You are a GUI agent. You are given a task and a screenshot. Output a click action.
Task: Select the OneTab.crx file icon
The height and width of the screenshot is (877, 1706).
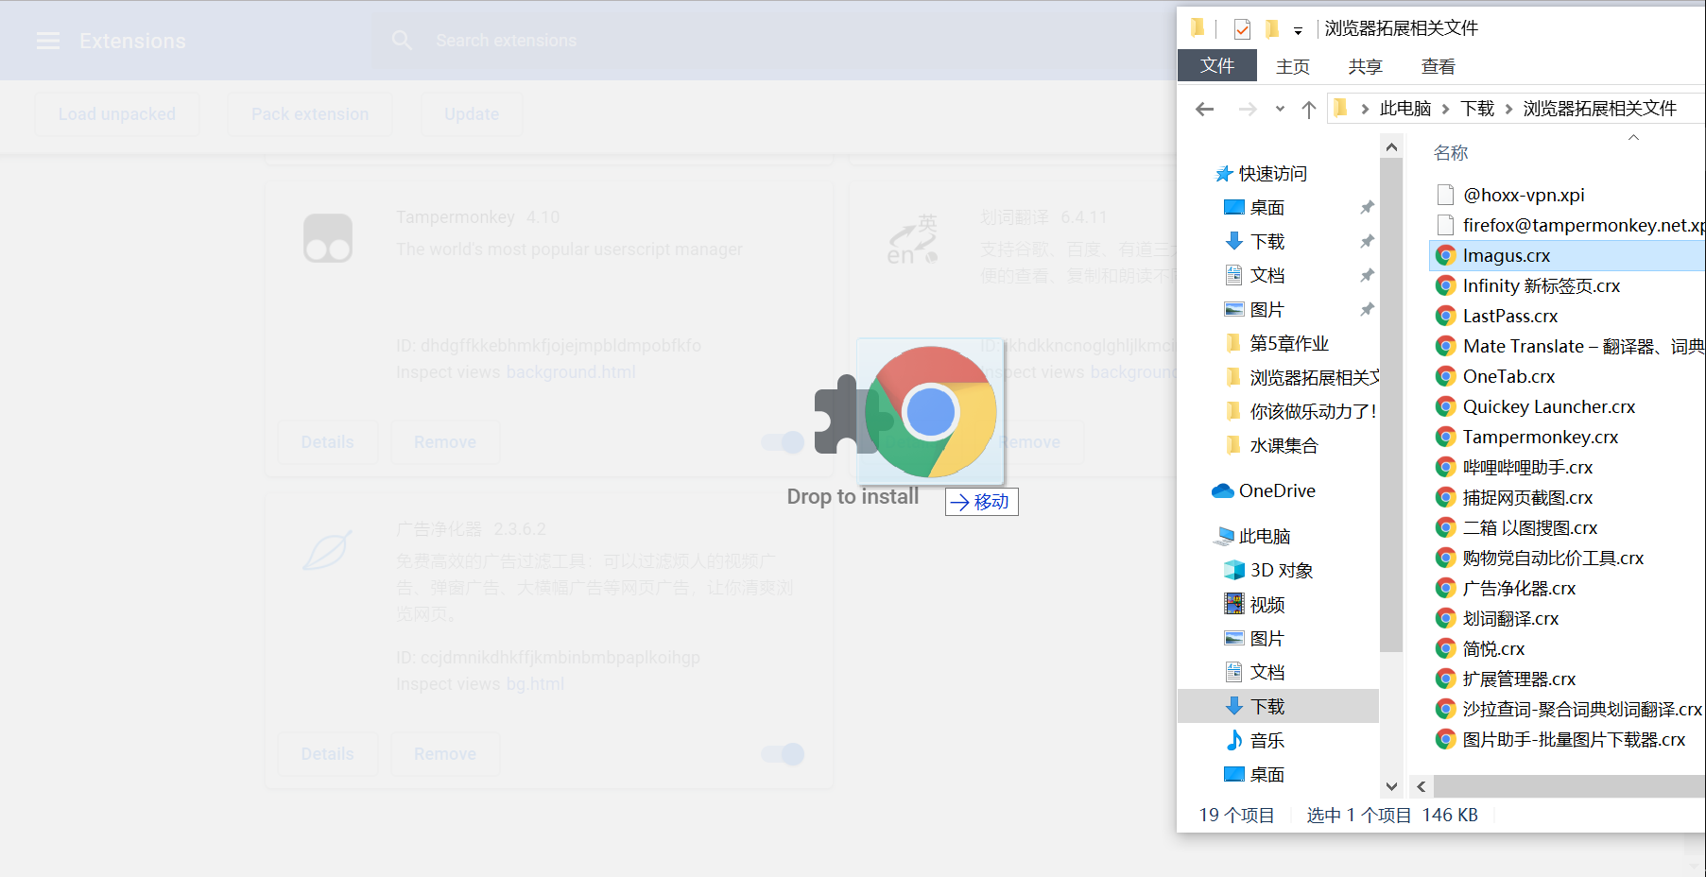coord(1445,377)
